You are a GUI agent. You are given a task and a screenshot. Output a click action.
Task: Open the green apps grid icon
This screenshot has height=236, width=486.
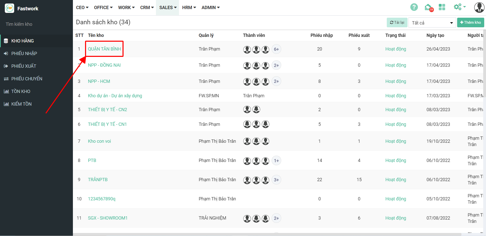[442, 7]
